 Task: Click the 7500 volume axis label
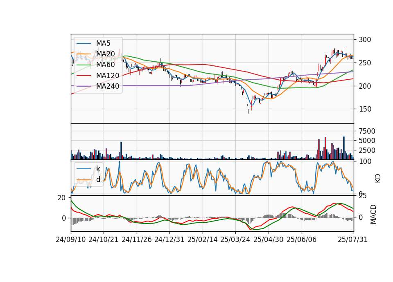tap(367, 131)
